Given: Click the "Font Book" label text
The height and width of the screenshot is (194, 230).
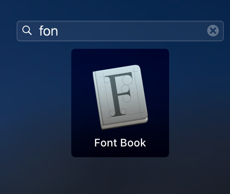Looking at the screenshot, I should [120, 143].
